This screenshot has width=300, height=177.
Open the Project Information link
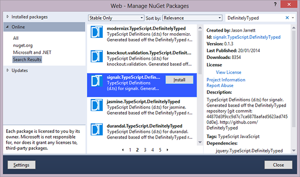point(226,80)
